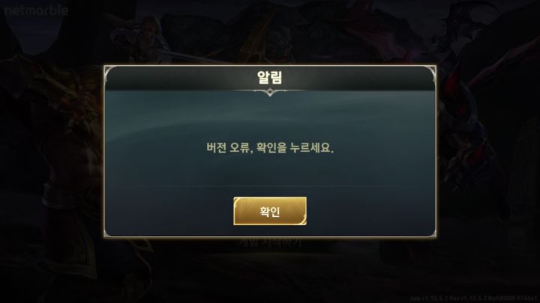The image size is (540, 303).
Task: Tap the empty dialog area above the message
Action: 270,117
